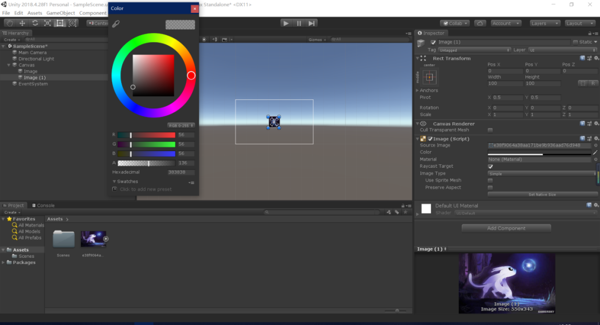Open Rect Transform gear settings
Viewport: 600px width, 325px height.
pyautogui.click(x=596, y=58)
